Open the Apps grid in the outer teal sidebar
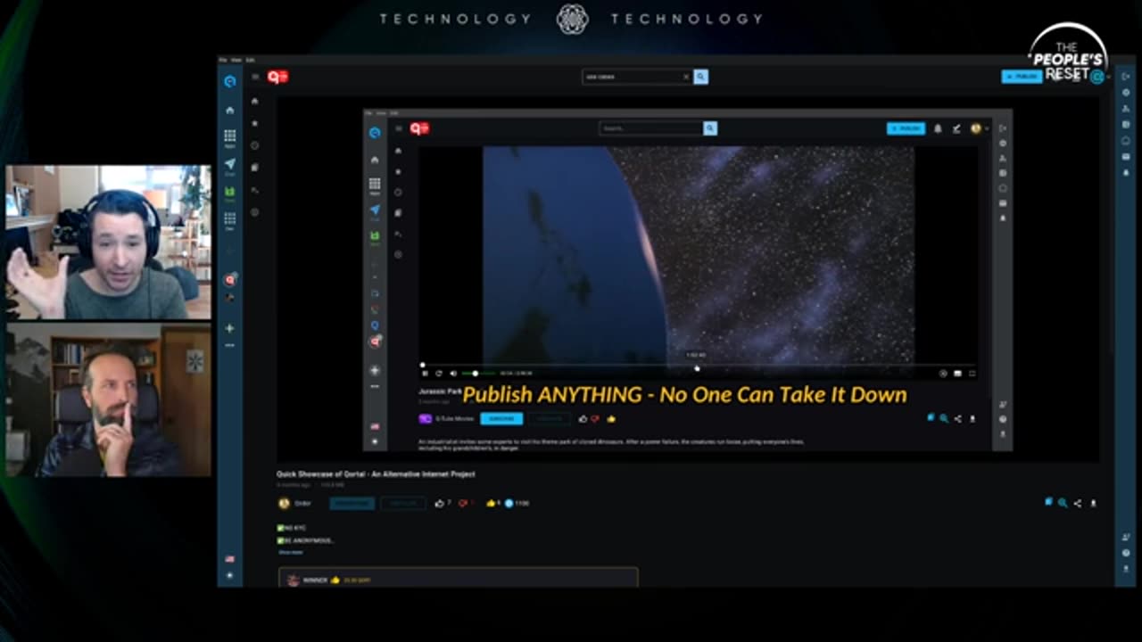 pos(229,136)
